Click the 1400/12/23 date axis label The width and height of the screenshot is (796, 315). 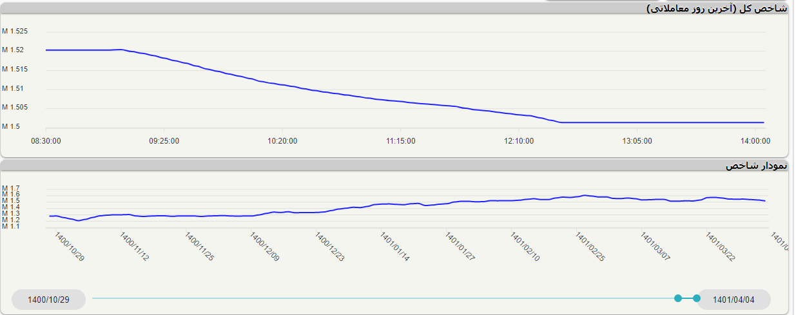tap(330, 247)
